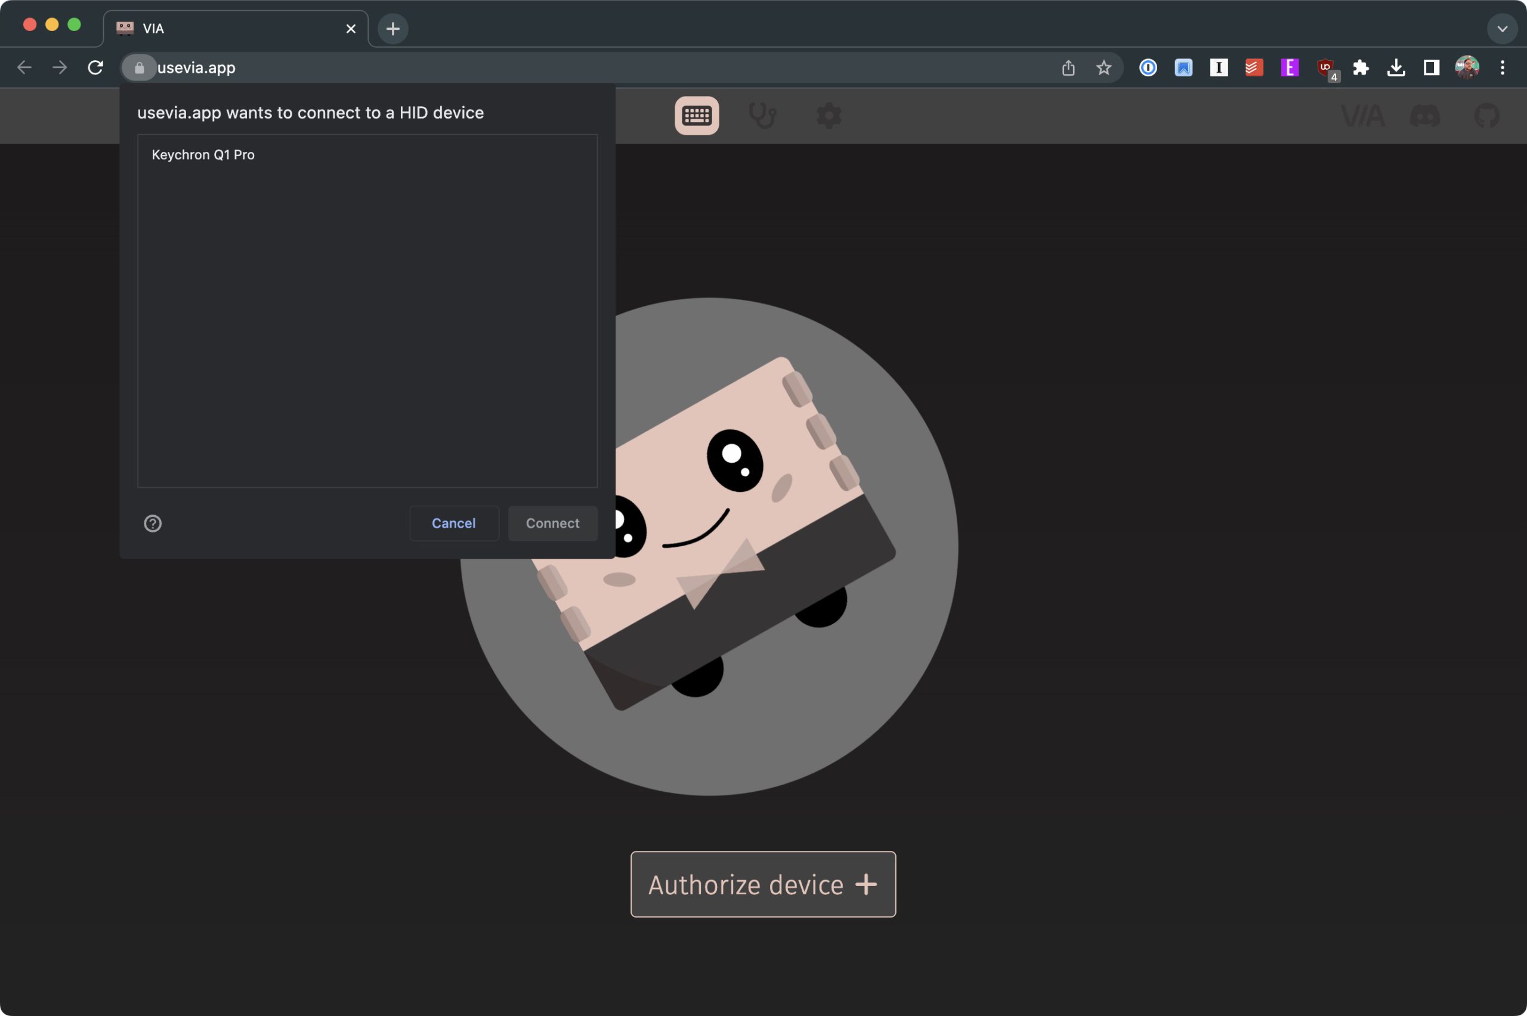Viewport: 1527px width, 1016px height.
Task: Open the Extensions puzzle piece menu
Action: click(1361, 67)
